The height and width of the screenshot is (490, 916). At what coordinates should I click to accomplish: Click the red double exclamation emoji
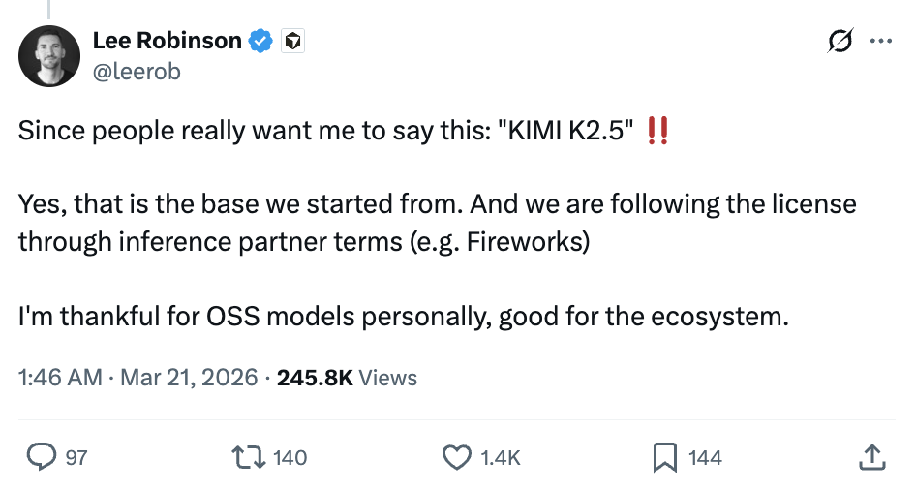pos(657,129)
